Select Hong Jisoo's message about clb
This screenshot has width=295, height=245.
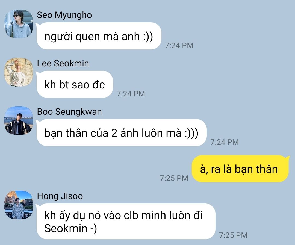click(126, 222)
